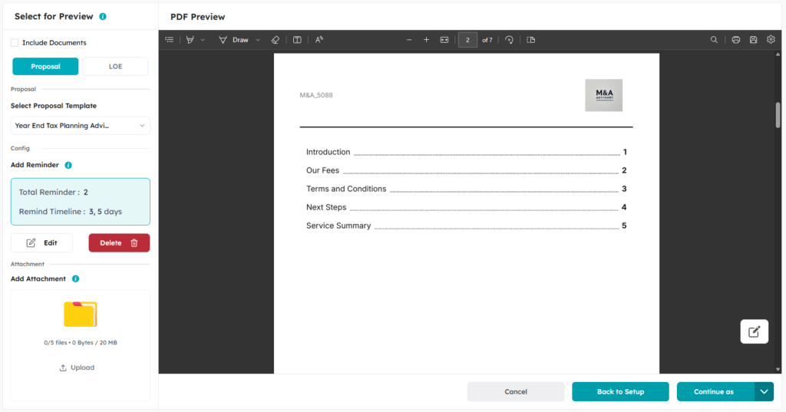Screen dimensions: 786x412
Task: Zoom out with the minus icon
Action: click(409, 40)
